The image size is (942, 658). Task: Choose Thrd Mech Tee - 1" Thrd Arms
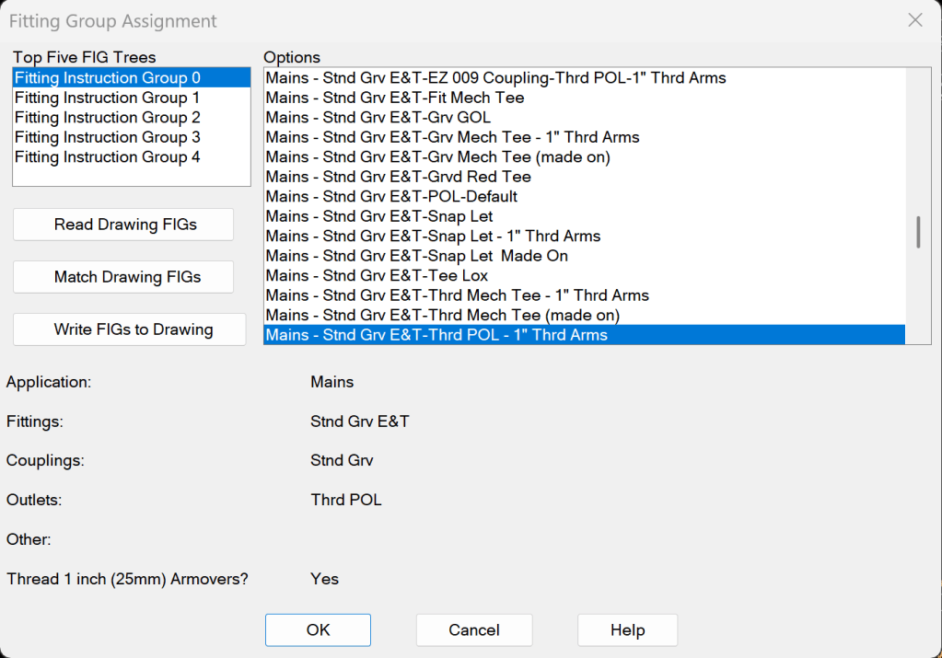585,295
